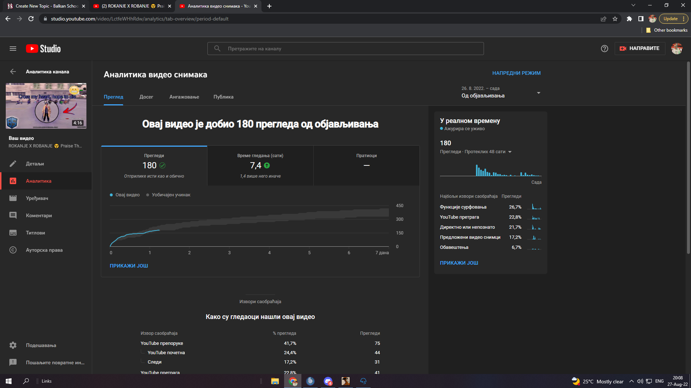This screenshot has height=388, width=691.
Task: Click the YouTube претрага realtime row
Action: pyautogui.click(x=490, y=217)
